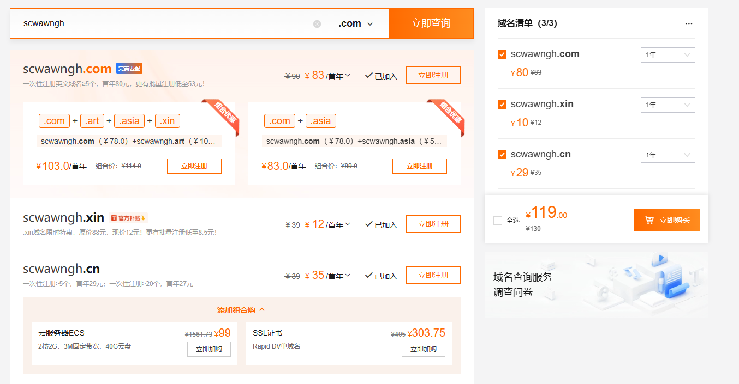Open the .com suffix dropdown in search bar
This screenshot has width=739, height=384.
pos(355,23)
